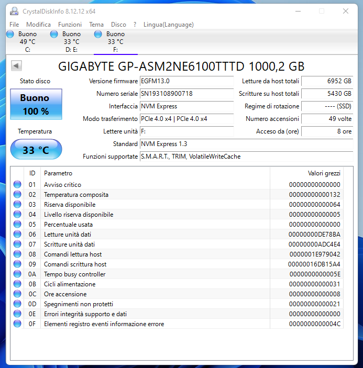The height and width of the screenshot is (368, 363).
Task: Click raw value 00000016DB15A4
Action: (x=314, y=264)
